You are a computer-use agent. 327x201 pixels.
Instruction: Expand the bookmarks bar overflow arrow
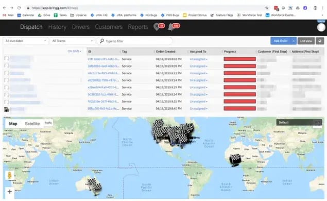[x=322, y=15]
